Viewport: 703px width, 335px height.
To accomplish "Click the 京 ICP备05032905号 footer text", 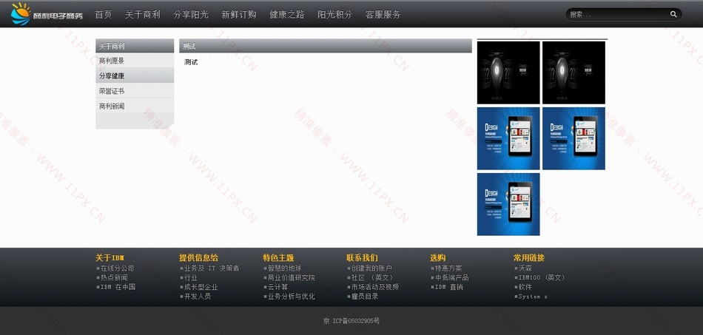I will (x=351, y=321).
